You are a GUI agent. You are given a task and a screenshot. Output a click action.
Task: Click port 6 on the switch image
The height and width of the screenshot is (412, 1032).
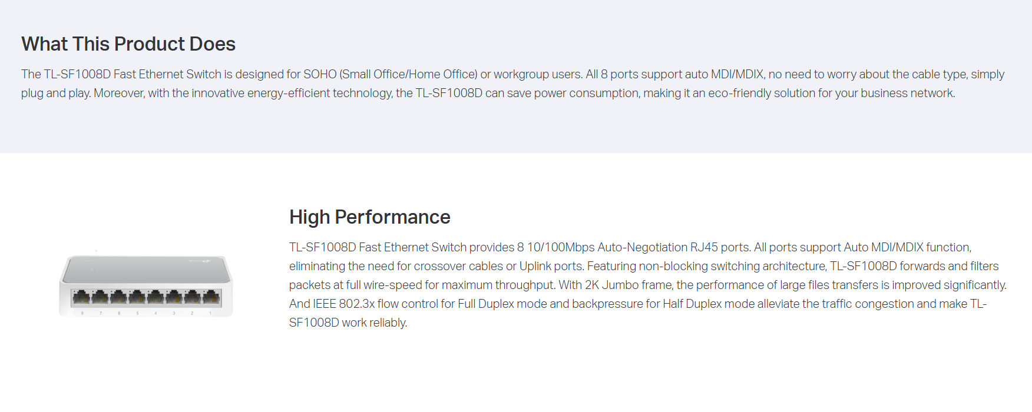tap(118, 298)
